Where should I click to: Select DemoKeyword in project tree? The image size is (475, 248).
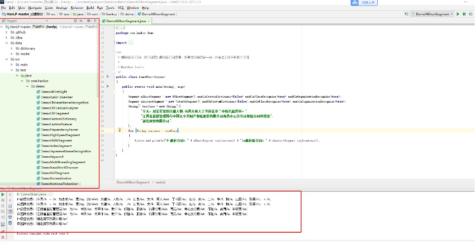(x=52, y=157)
